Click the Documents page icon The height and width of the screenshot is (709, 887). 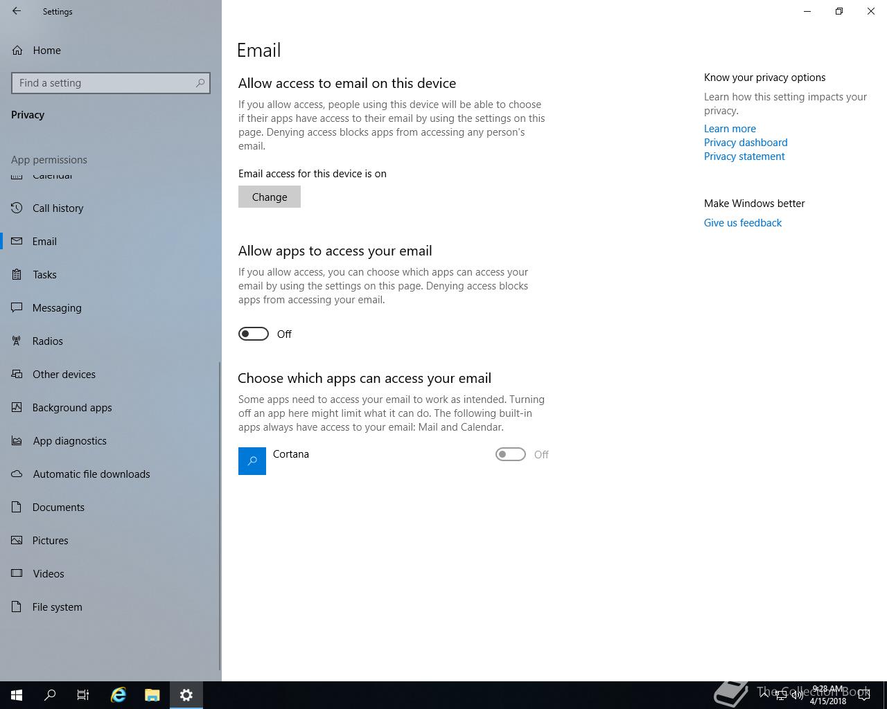pyautogui.click(x=17, y=507)
